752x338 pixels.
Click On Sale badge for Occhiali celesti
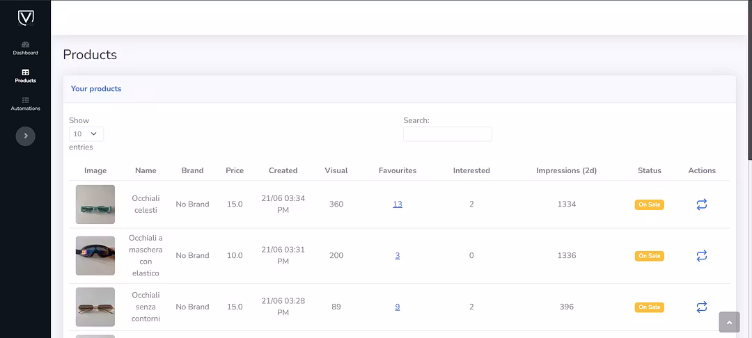(x=649, y=204)
